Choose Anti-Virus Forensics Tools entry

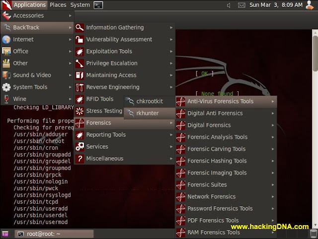226,101
